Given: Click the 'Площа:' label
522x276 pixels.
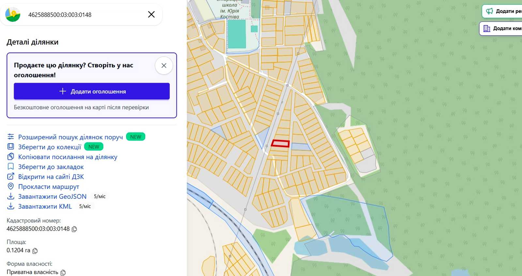Looking at the screenshot, I should pos(16,242).
